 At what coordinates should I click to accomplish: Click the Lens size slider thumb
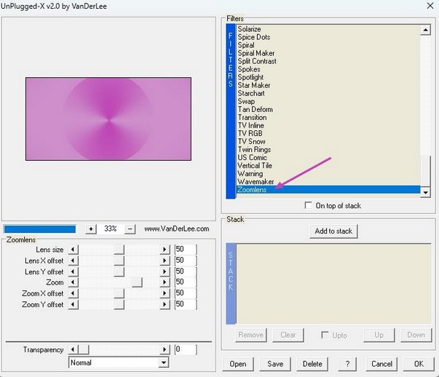coord(119,250)
